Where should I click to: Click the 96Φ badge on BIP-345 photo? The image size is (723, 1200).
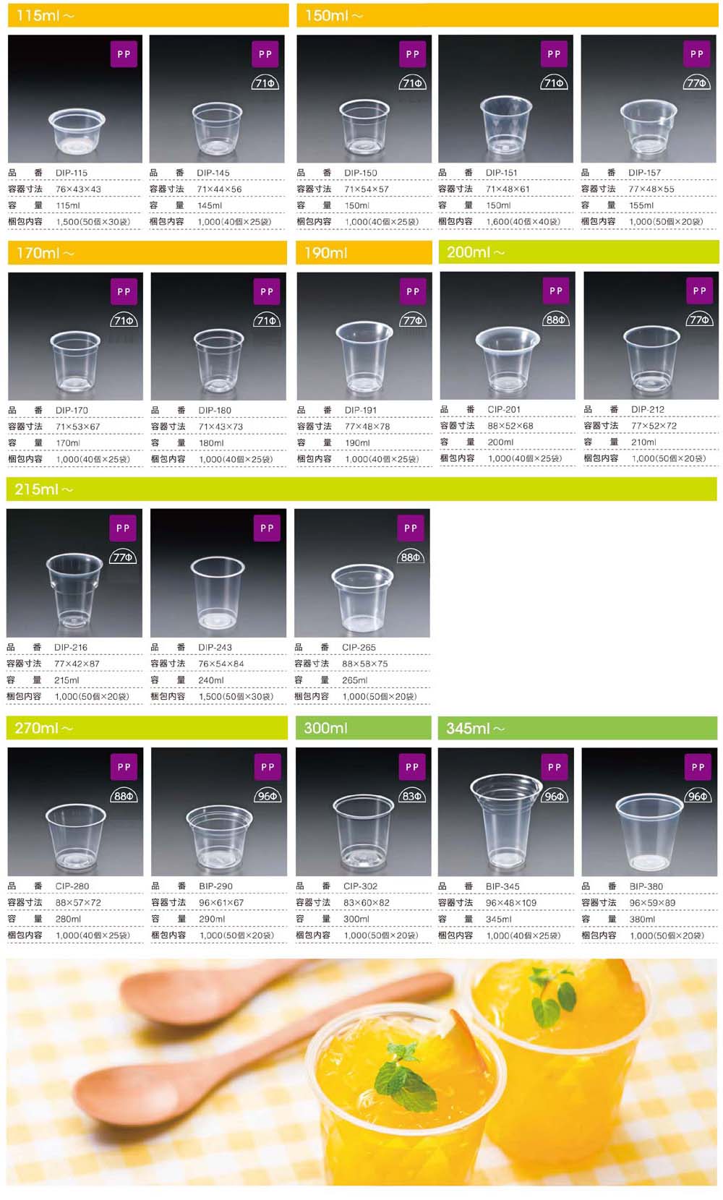pos(555,796)
